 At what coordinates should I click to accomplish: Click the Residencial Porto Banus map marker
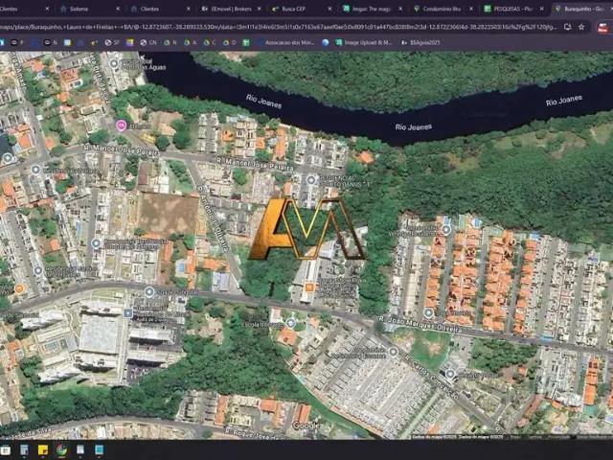pos(311,180)
